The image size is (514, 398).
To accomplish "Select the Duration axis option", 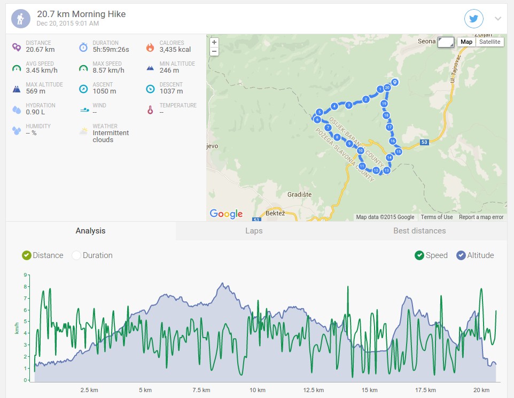I will (x=92, y=255).
